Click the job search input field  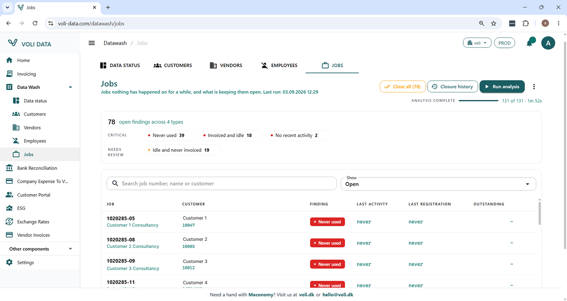point(221,184)
